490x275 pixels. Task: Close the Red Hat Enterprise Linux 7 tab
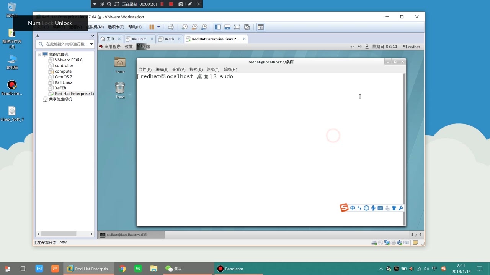coord(245,39)
